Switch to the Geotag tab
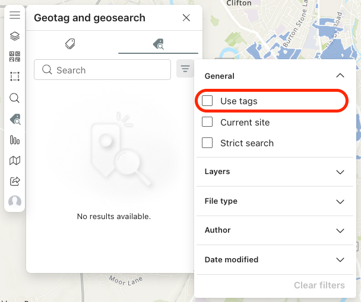361x302 pixels. click(70, 44)
